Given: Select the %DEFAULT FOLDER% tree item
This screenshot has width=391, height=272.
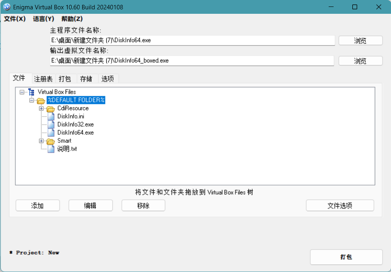Looking at the screenshot, I should [x=76, y=100].
